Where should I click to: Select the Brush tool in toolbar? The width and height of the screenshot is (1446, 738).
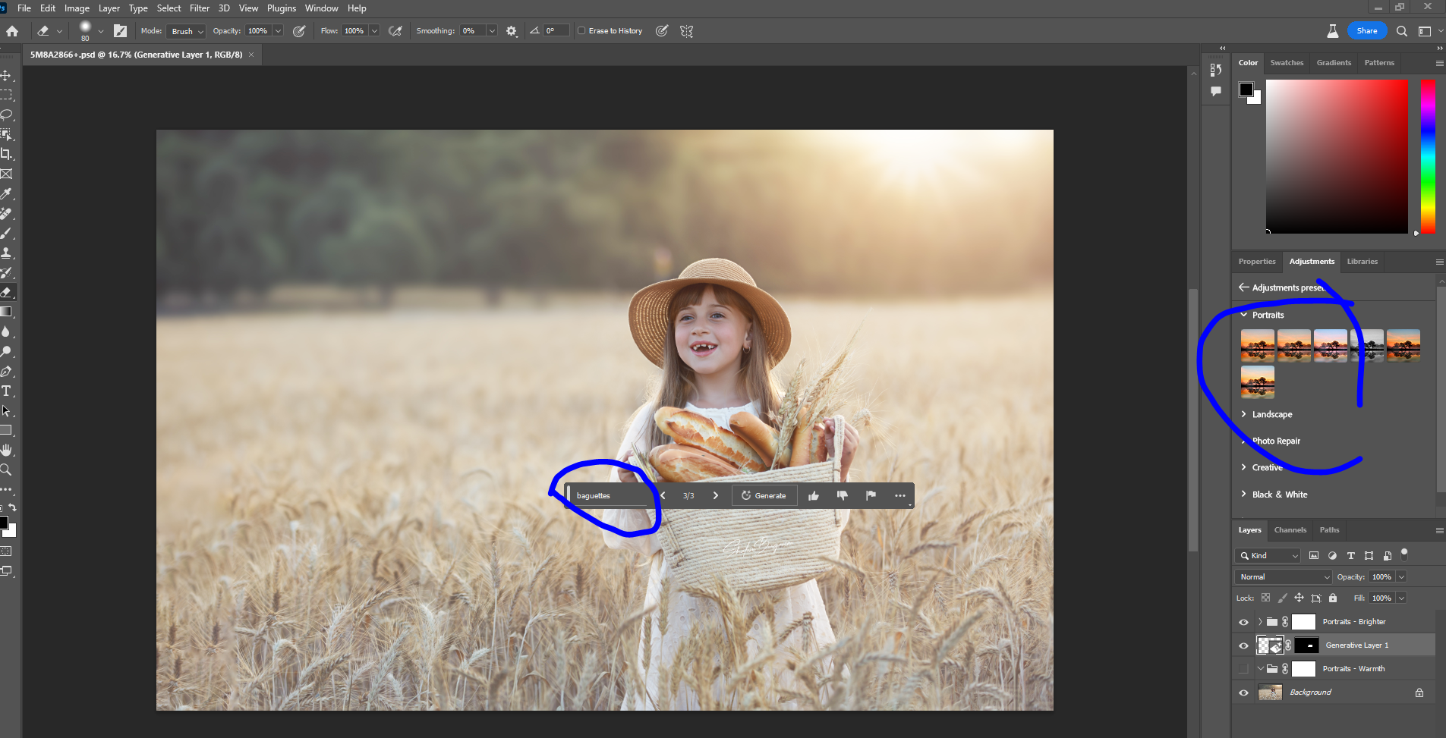[x=6, y=234]
